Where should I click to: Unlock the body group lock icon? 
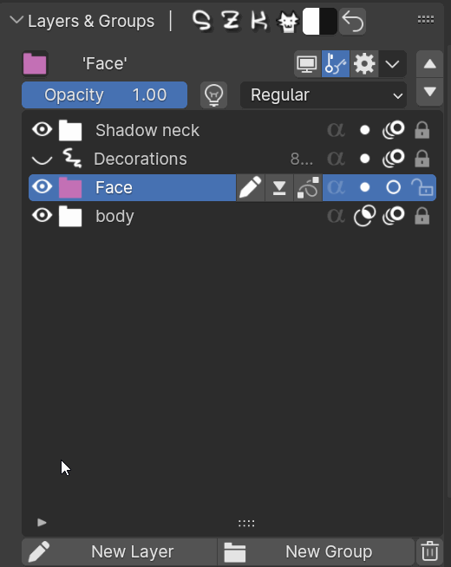click(422, 216)
